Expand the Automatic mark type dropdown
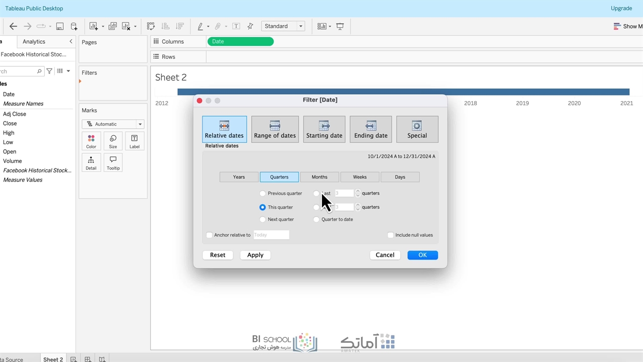The width and height of the screenshot is (643, 362). tap(113, 124)
